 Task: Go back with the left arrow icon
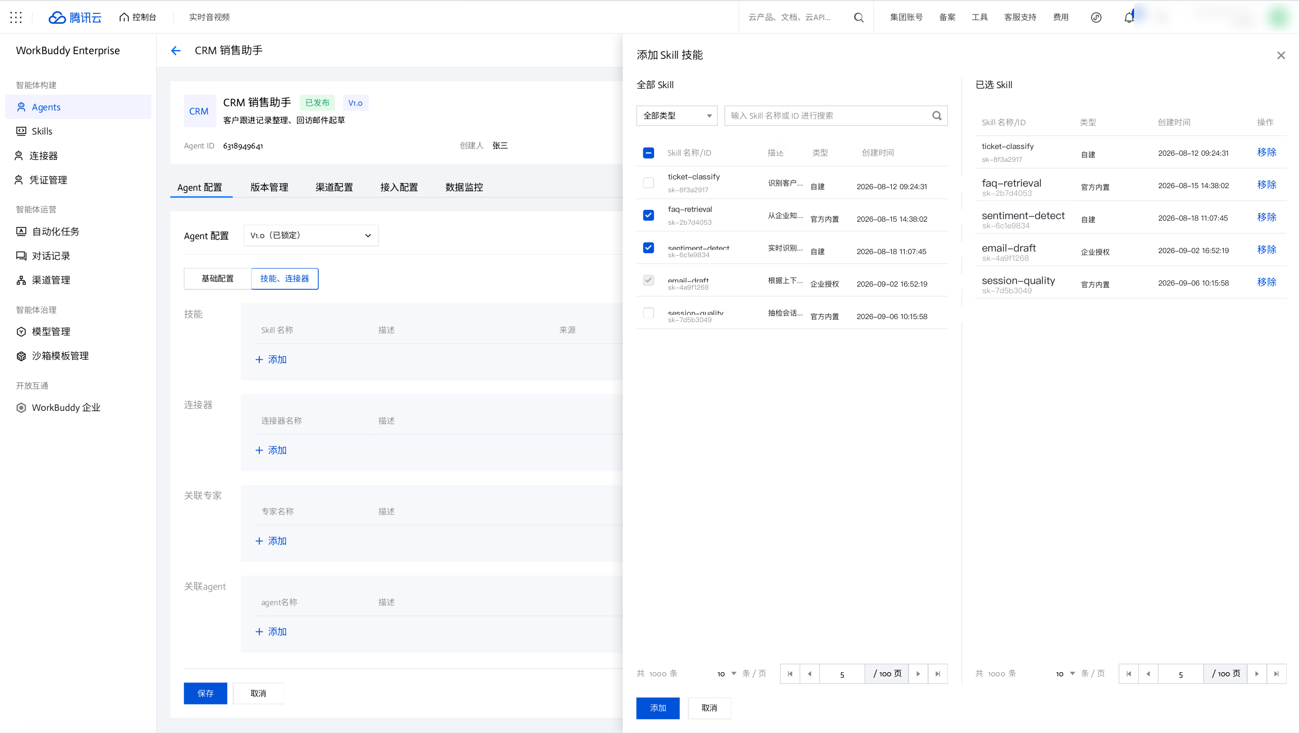[x=176, y=51]
